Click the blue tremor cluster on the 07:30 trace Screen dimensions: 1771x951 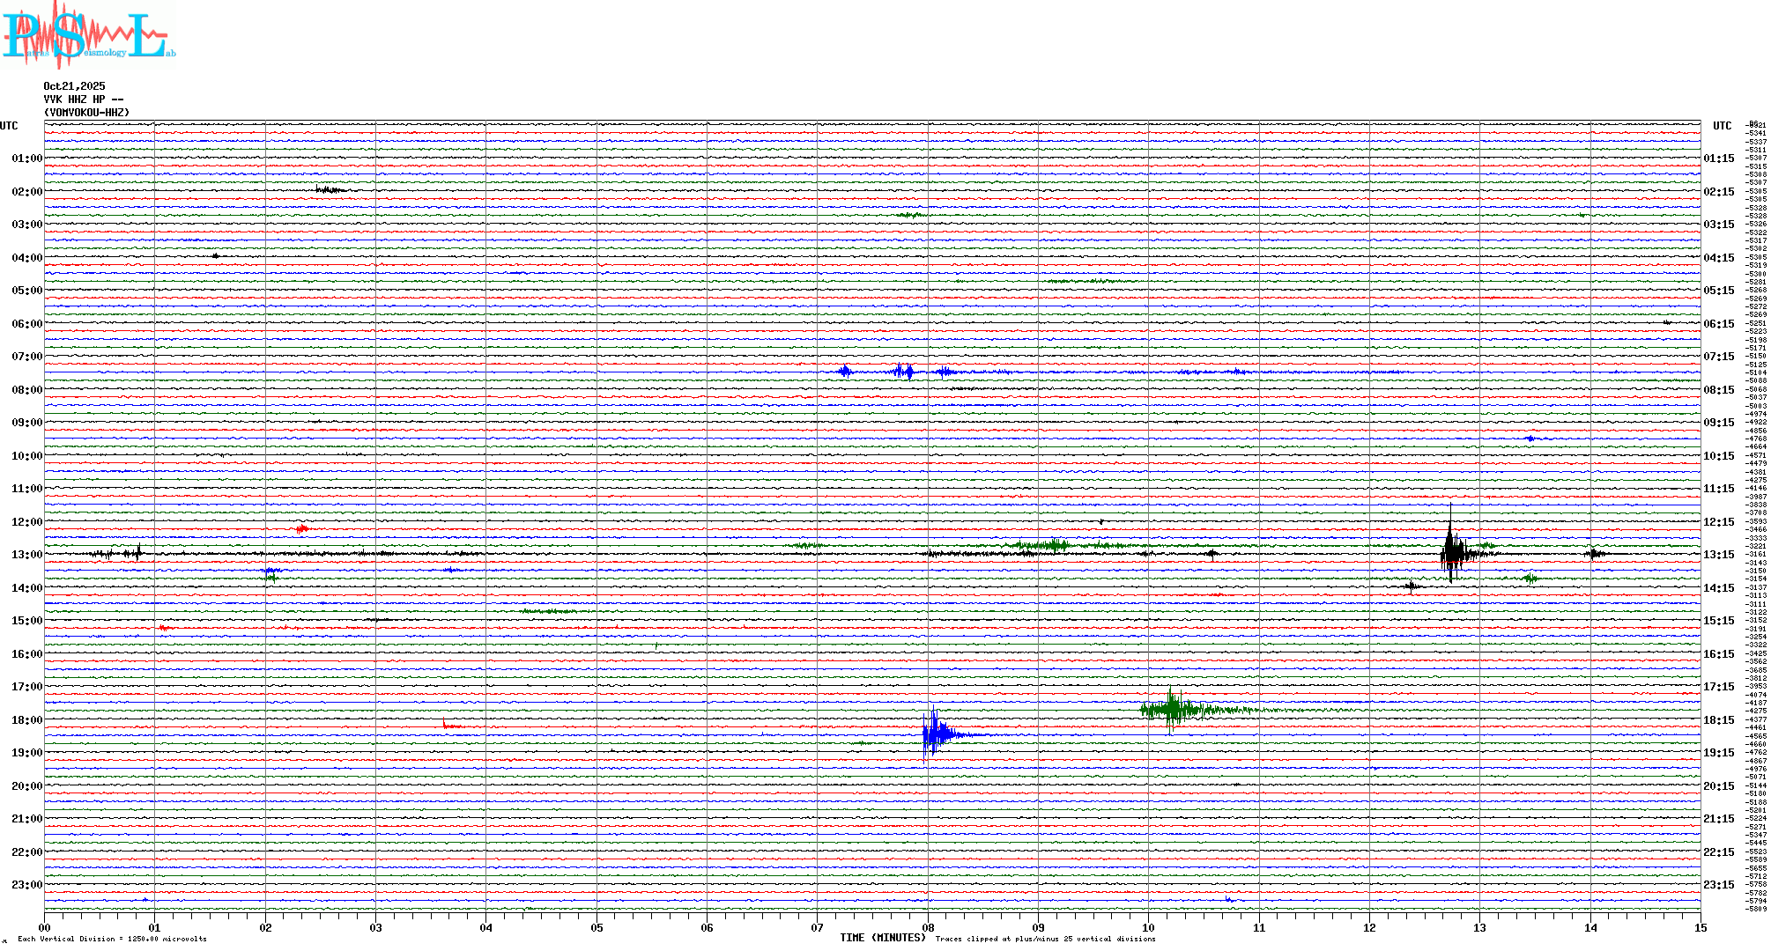coord(902,372)
